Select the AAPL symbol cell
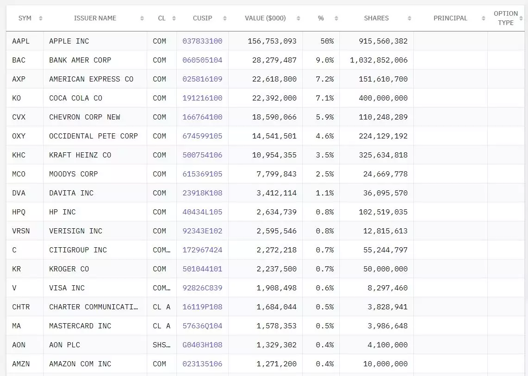Image resolution: width=528 pixels, height=376 pixels. (x=25, y=41)
